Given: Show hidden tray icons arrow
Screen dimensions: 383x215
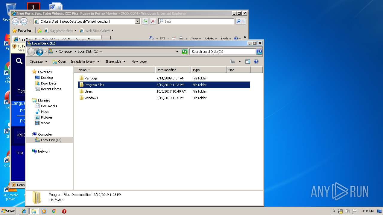Looking at the screenshot, I should coord(334,211).
